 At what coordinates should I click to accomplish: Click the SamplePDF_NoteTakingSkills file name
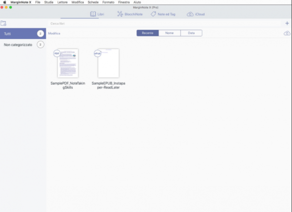click(x=68, y=85)
